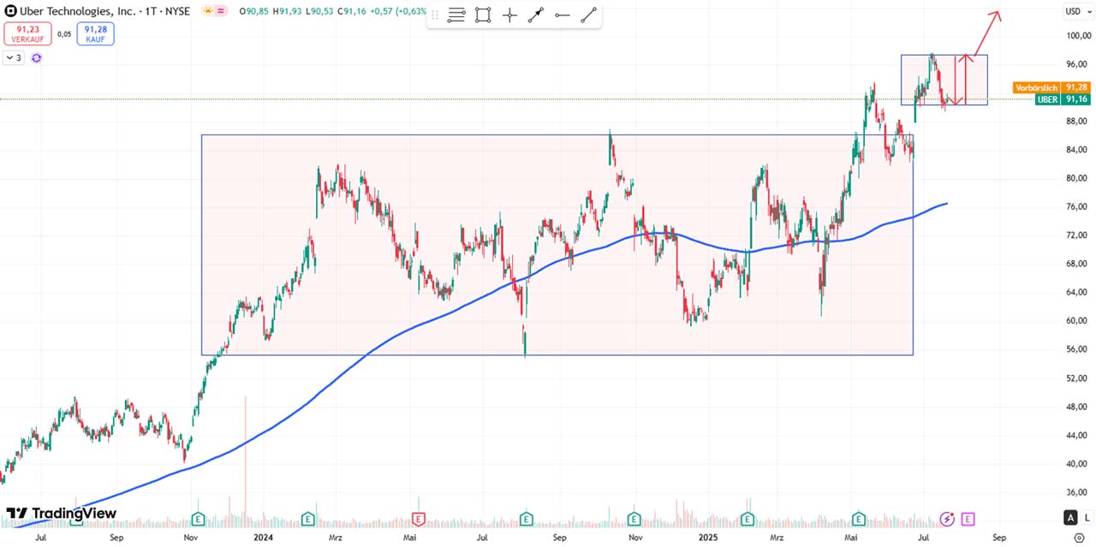Image resolution: width=1096 pixels, height=547 pixels.
Task: Click the purple E upcoming earnings marker
Action: [968, 519]
